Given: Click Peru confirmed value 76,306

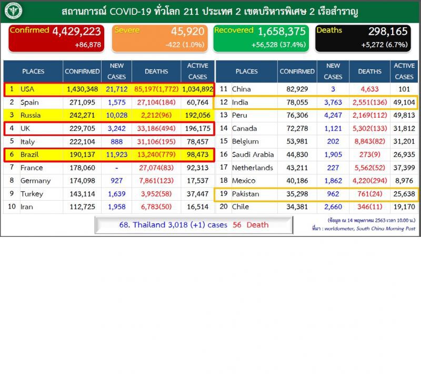Looking at the screenshot, I should point(297,115).
